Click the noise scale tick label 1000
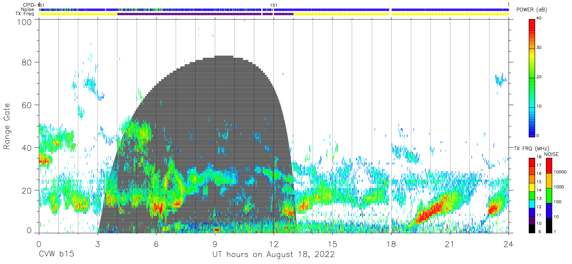The width and height of the screenshot is (572, 264). (x=559, y=187)
